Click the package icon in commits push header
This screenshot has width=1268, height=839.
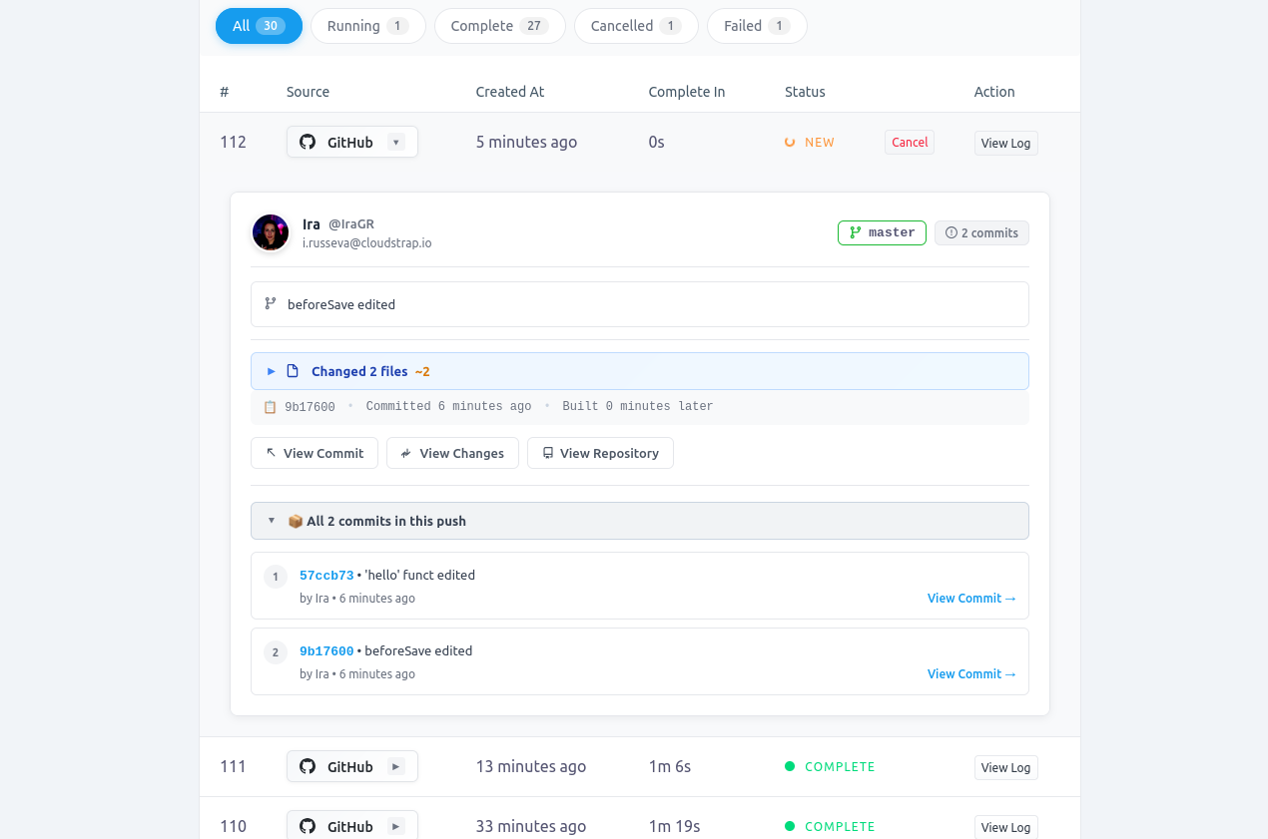click(296, 520)
